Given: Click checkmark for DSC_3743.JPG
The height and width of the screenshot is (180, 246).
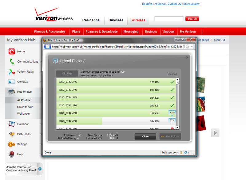Looking at the screenshot, I should 172,90.
